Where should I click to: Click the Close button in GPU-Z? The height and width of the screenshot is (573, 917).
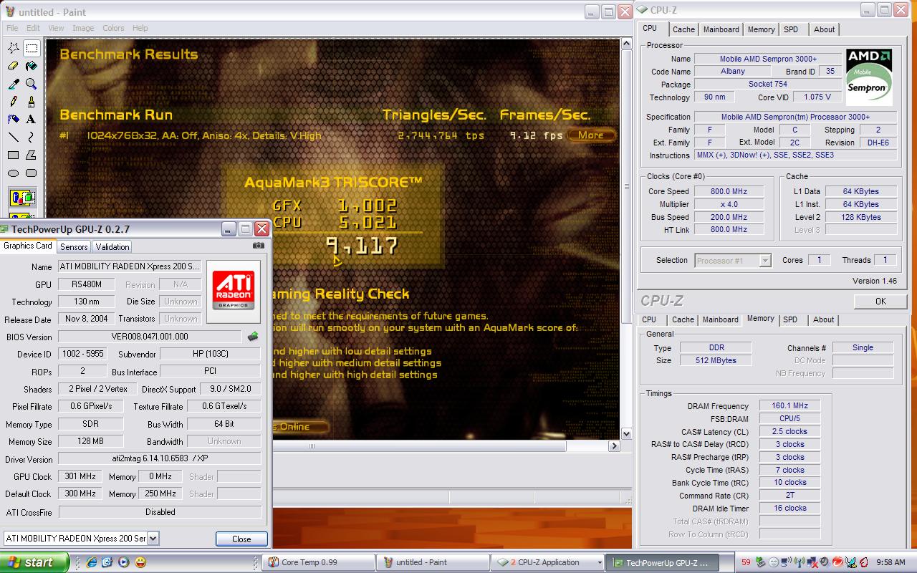point(241,539)
